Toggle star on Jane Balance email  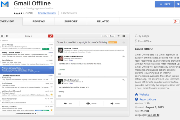52,64
